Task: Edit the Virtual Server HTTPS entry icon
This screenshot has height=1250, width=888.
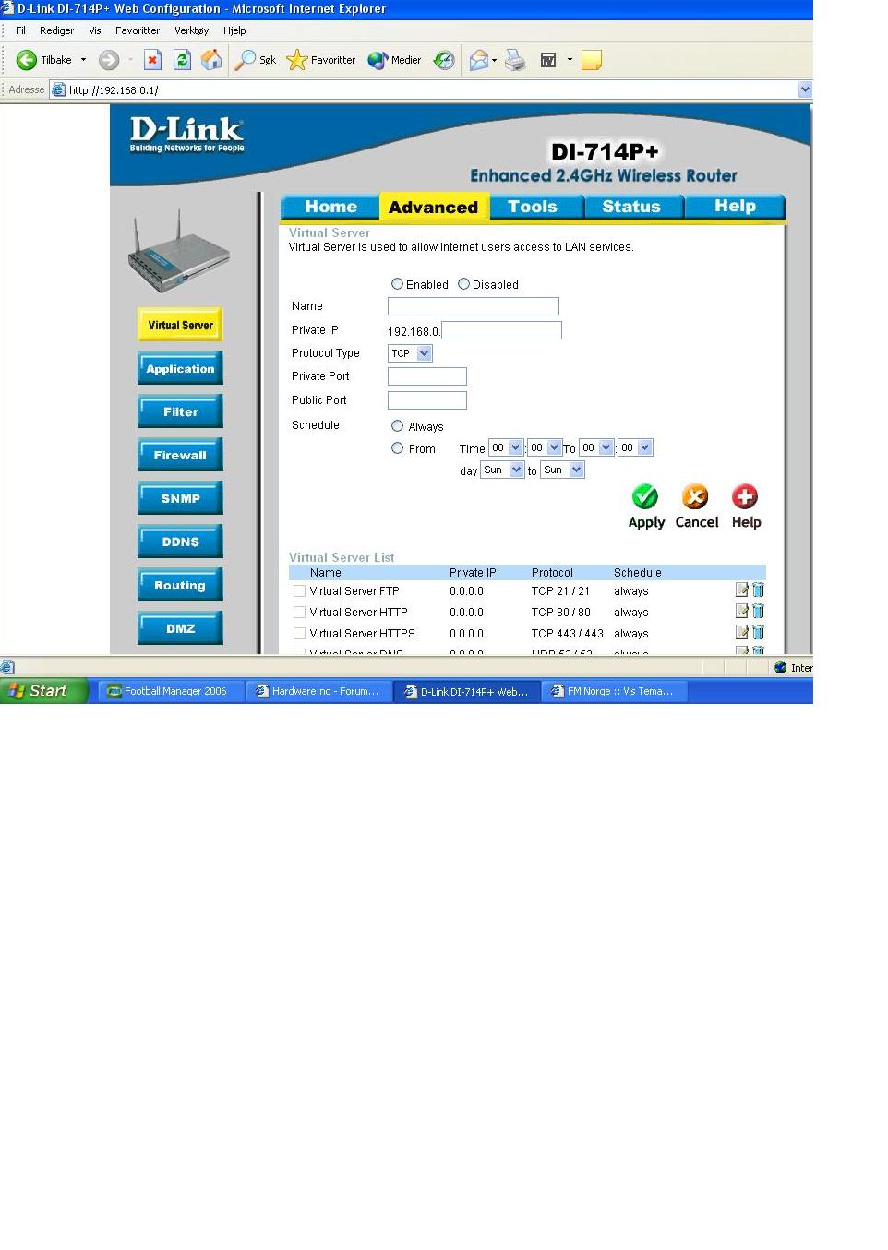Action: 741,632
